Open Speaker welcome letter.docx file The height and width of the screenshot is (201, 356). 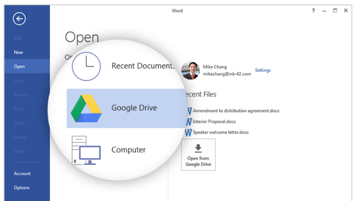click(x=221, y=132)
